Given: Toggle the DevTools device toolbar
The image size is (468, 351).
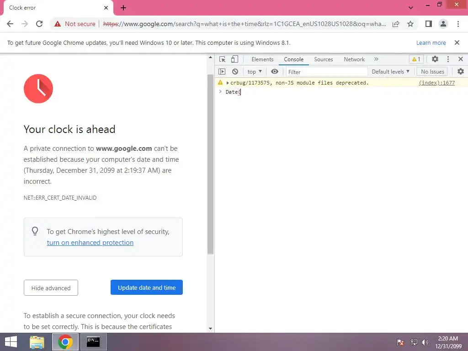Looking at the screenshot, I should [234, 59].
